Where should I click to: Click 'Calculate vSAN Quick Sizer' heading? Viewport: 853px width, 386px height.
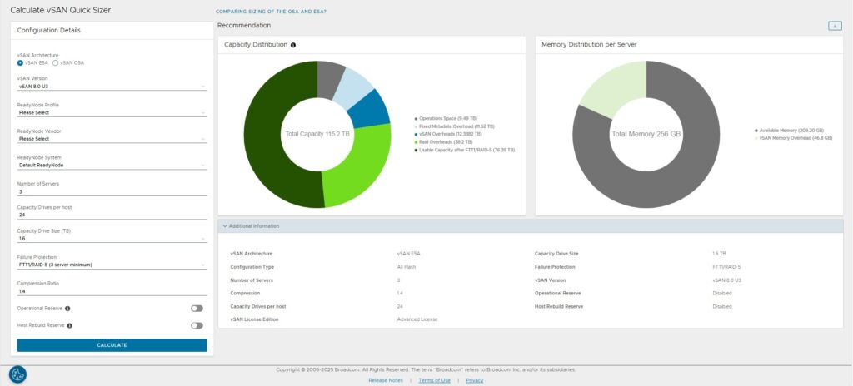60,10
